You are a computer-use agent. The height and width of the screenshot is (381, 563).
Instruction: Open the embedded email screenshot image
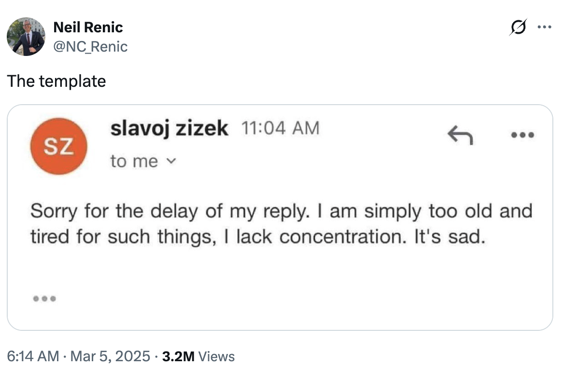(x=280, y=218)
